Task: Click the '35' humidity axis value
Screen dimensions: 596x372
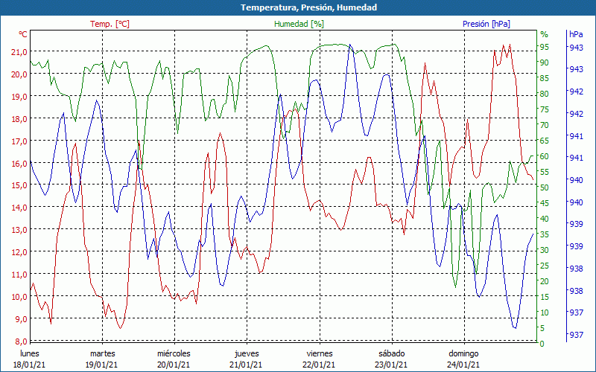Action: pyautogui.click(x=545, y=234)
